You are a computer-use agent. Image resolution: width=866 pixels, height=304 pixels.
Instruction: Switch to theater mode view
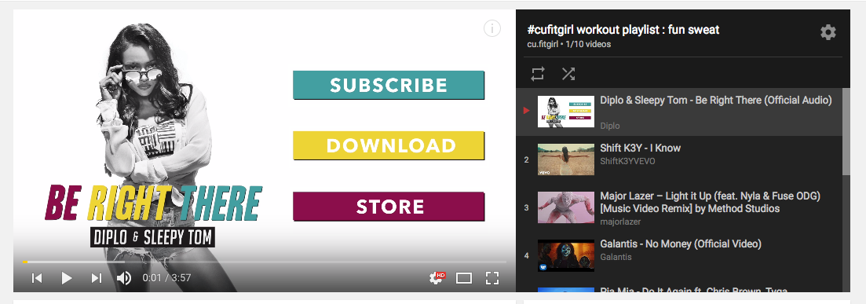(x=464, y=278)
